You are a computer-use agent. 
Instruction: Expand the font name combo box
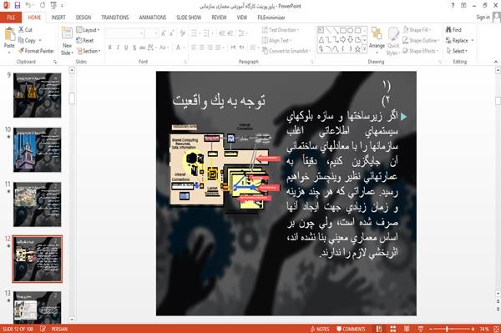point(141,33)
